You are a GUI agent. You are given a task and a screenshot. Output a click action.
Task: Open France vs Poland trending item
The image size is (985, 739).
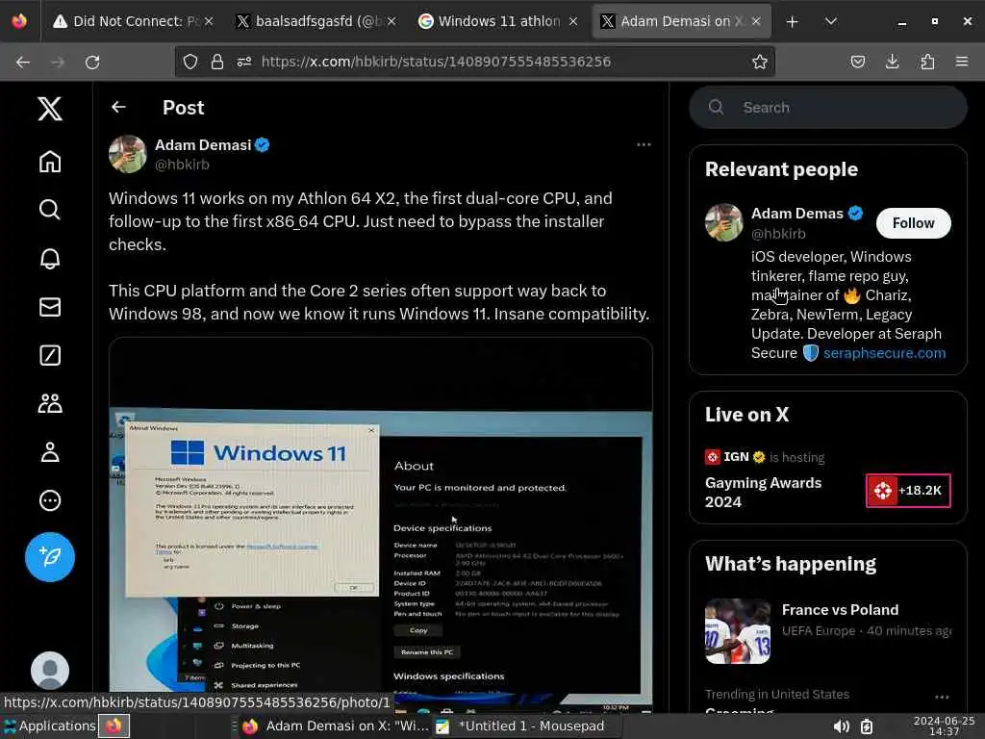click(828, 631)
